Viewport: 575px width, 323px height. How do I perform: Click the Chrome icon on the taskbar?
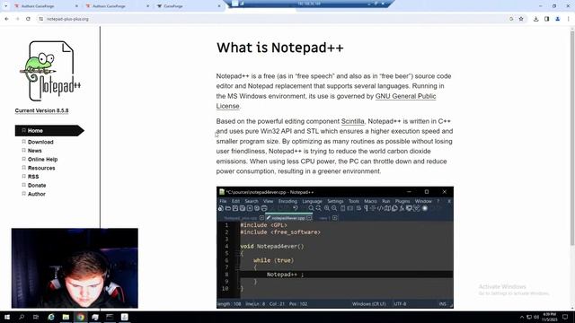tap(81, 317)
